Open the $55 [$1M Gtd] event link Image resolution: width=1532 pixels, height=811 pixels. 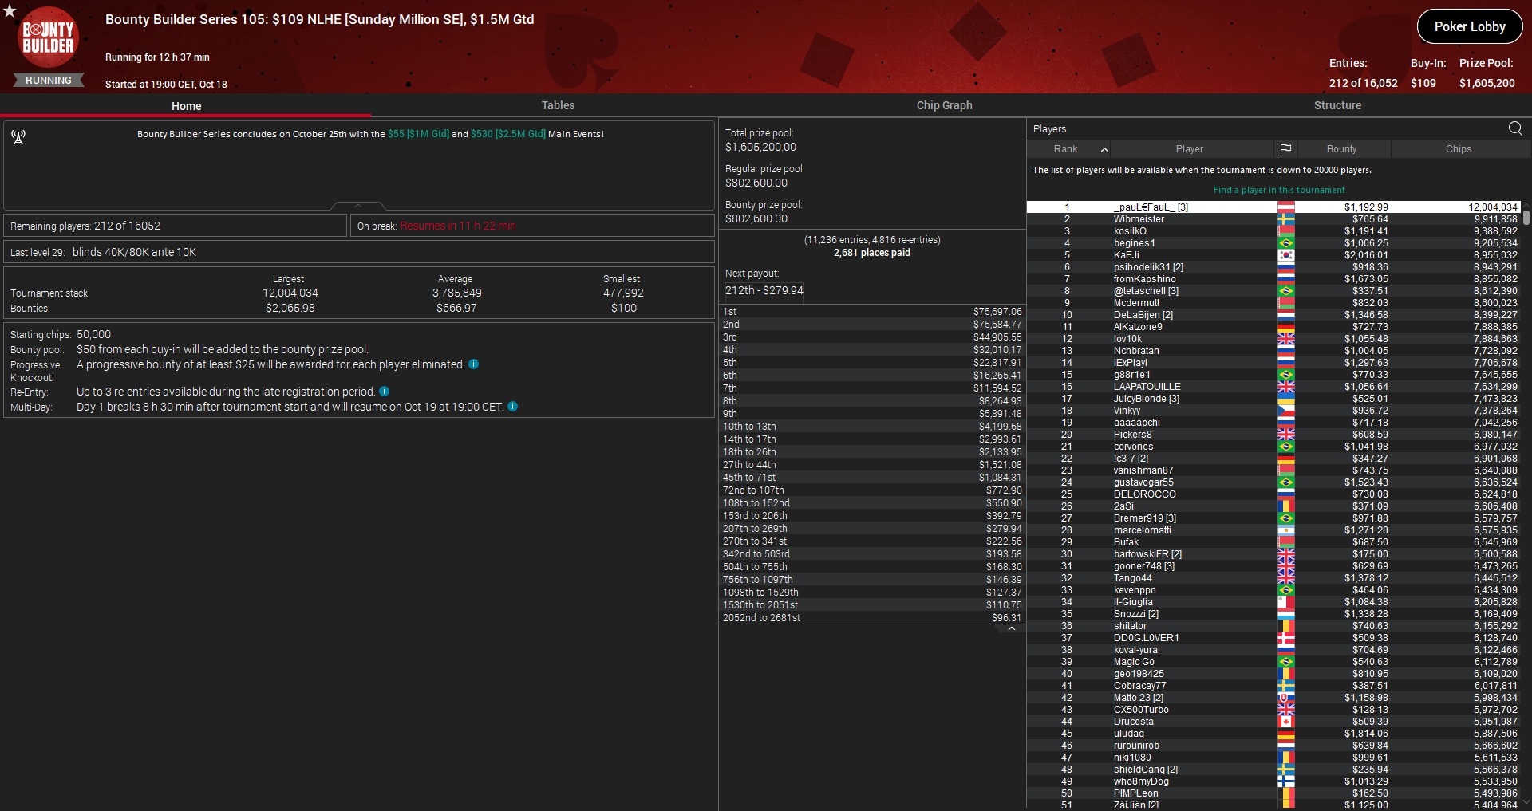point(418,134)
